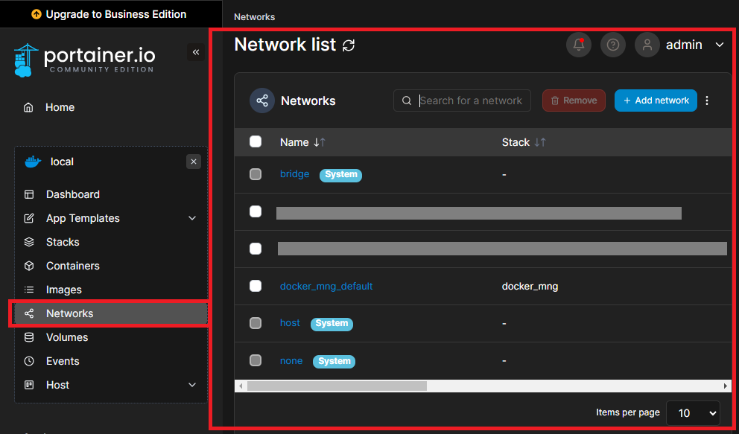
Task: Expand the admin account dropdown
Action: (x=719, y=45)
